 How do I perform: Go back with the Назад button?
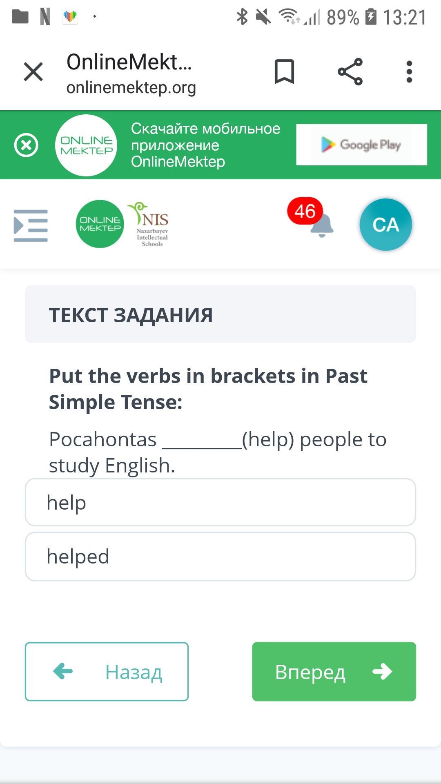coord(107,672)
